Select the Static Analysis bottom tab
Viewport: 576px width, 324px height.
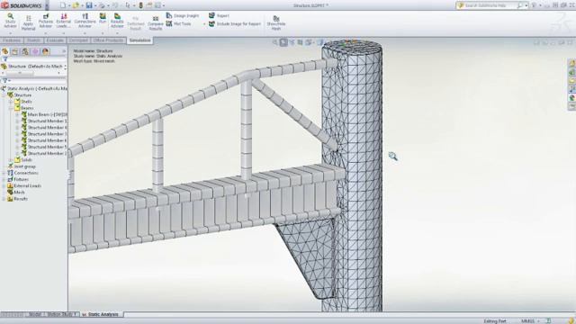tap(101, 314)
